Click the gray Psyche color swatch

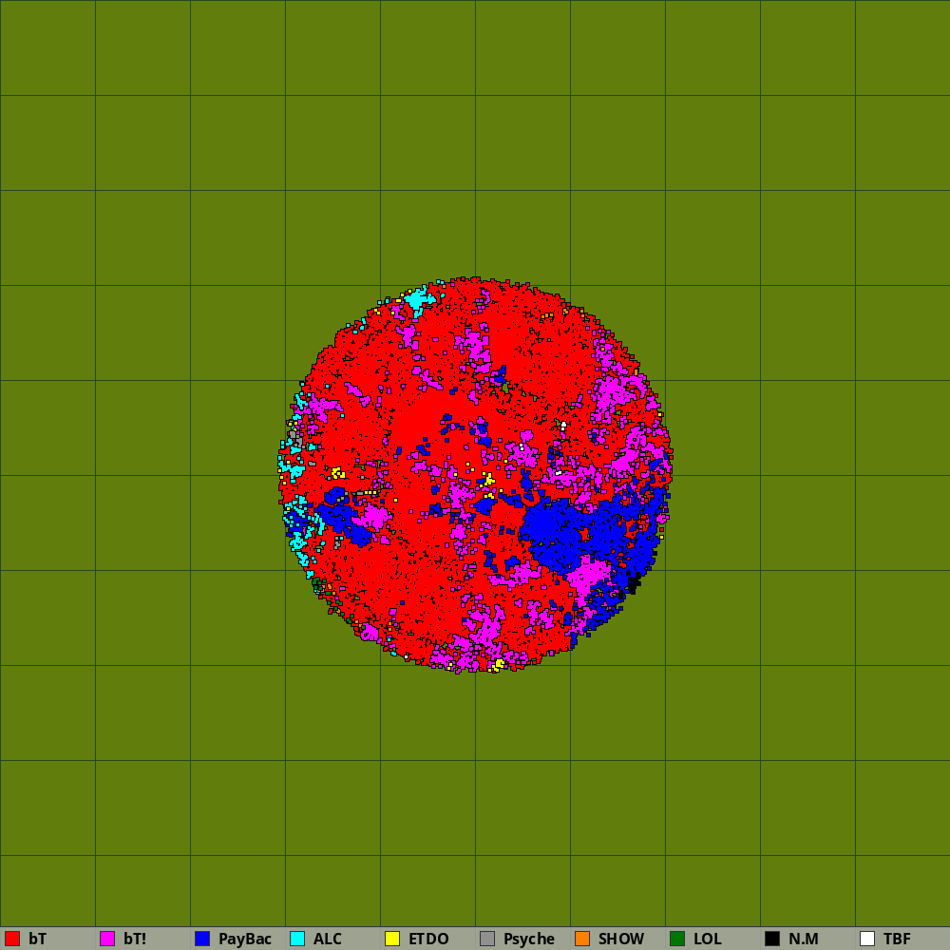pos(487,939)
